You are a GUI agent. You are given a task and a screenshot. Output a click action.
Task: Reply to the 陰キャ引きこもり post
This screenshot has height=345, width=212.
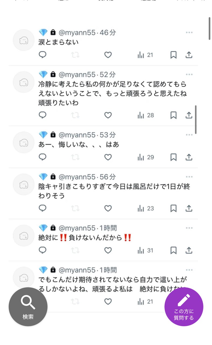click(x=43, y=208)
